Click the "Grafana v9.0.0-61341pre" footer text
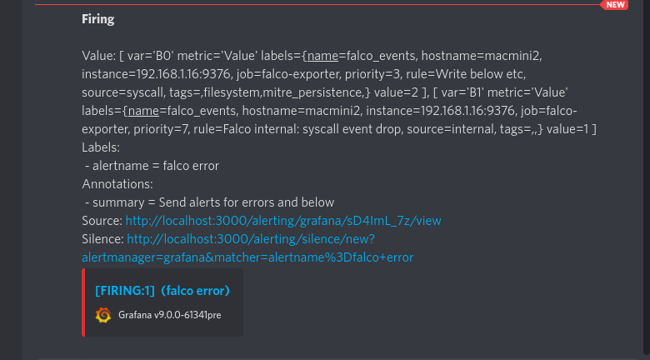The height and width of the screenshot is (360, 650). pos(169,315)
